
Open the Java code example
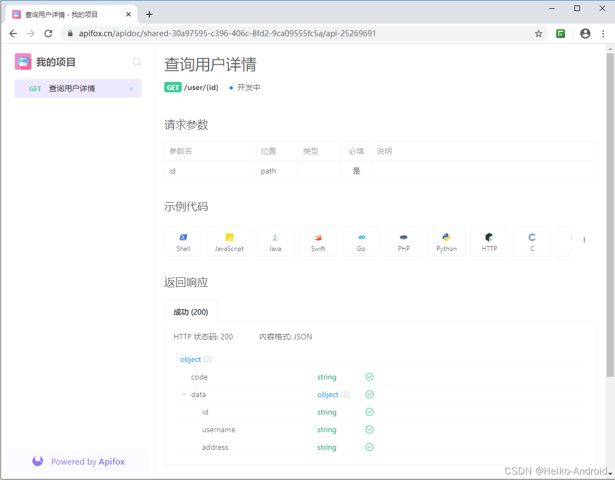tap(275, 242)
